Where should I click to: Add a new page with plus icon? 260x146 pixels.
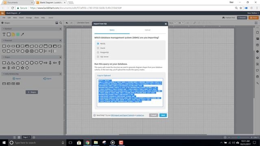point(34,137)
